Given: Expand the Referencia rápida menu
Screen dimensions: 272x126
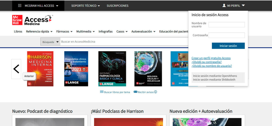Looking at the screenshot, I should click(x=39, y=32).
